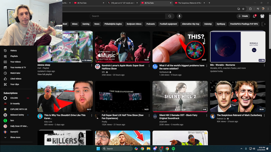Open Spotify from the taskbar
The image size is (271, 152).
tap(173, 149)
